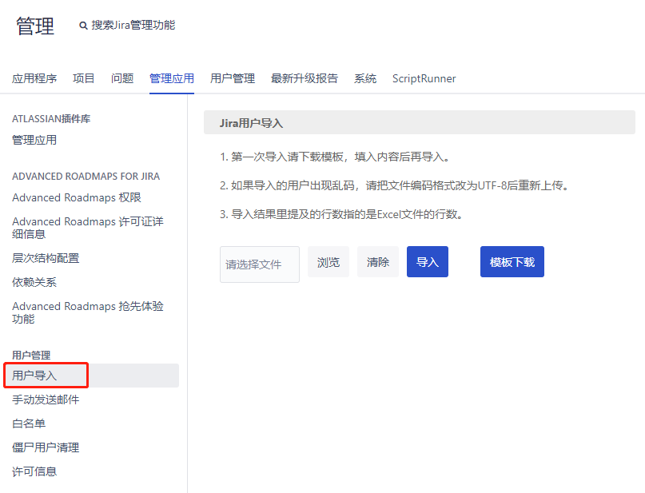Image resolution: width=645 pixels, height=493 pixels.
Task: Open the ScriptRunner tab
Action: pyautogui.click(x=424, y=78)
